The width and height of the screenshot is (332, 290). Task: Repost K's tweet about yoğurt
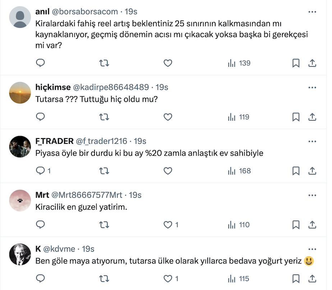point(104,279)
